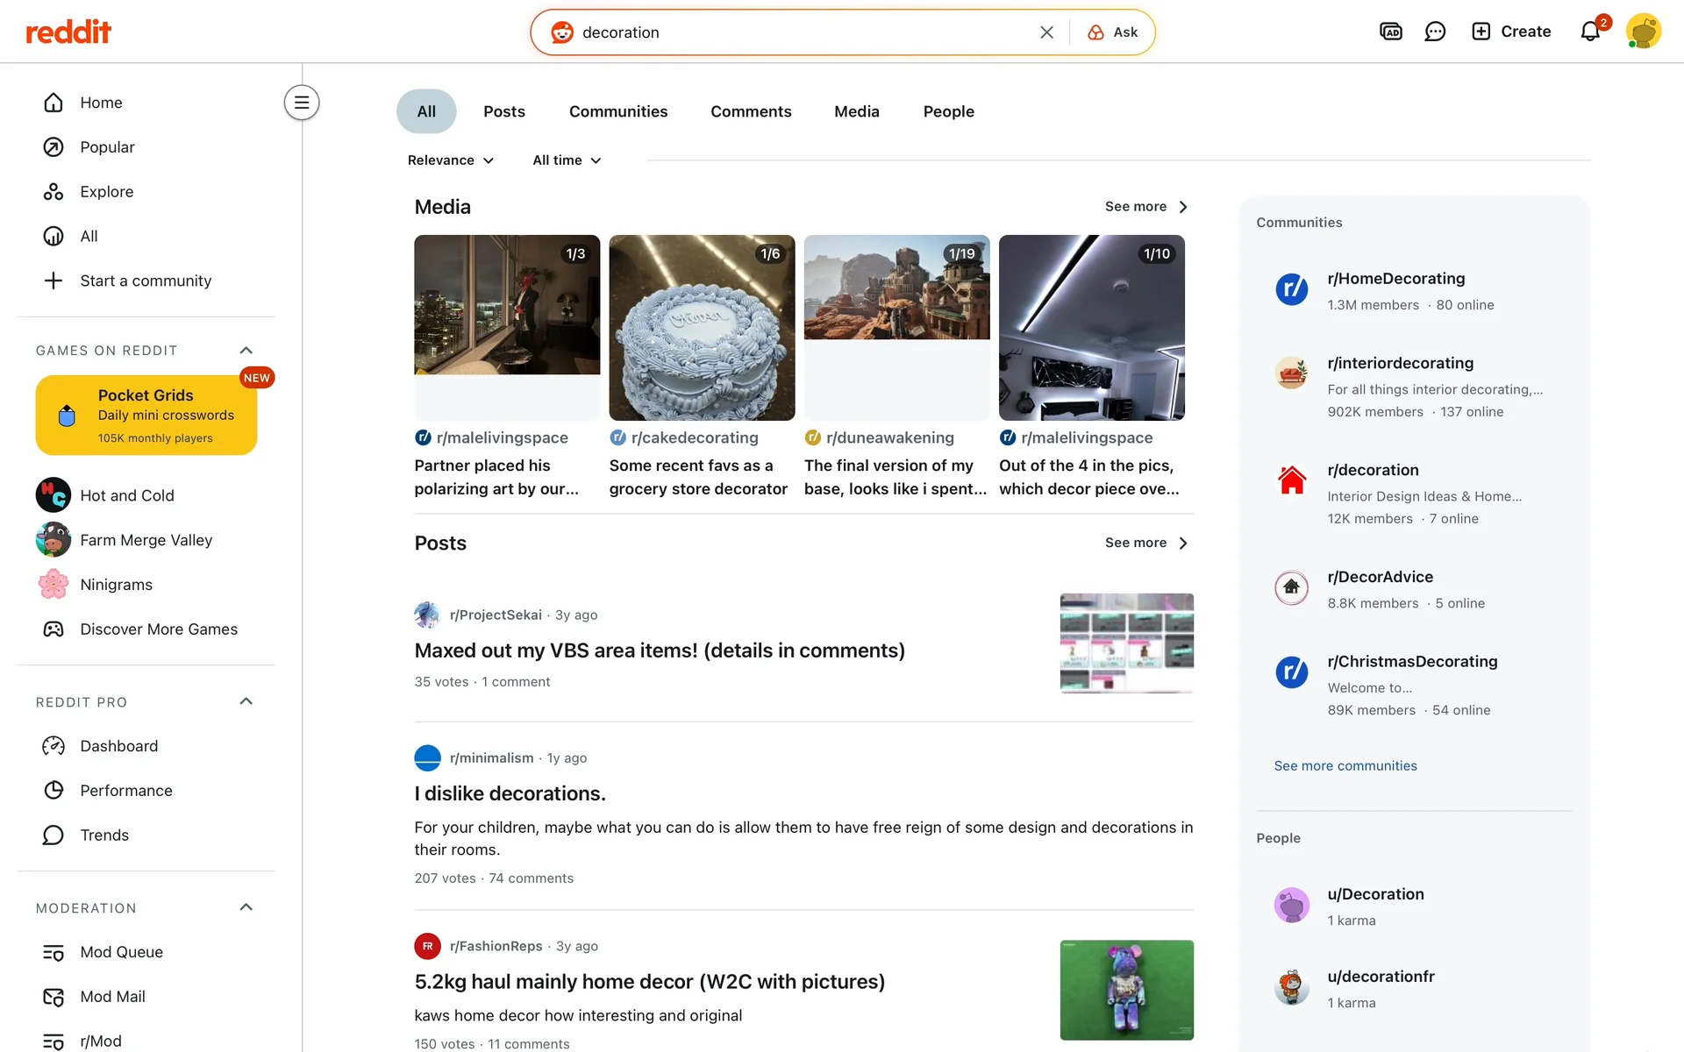Viewport: 1684px width, 1052px height.
Task: Collapse the left navigation sidebar
Action: pyautogui.click(x=301, y=103)
